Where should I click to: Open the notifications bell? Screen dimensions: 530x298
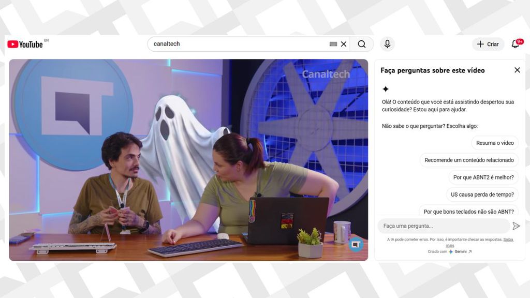516,44
